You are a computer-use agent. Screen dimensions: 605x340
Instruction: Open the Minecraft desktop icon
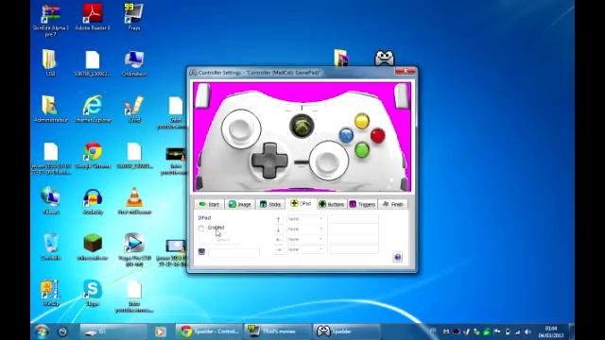pyautogui.click(x=93, y=247)
